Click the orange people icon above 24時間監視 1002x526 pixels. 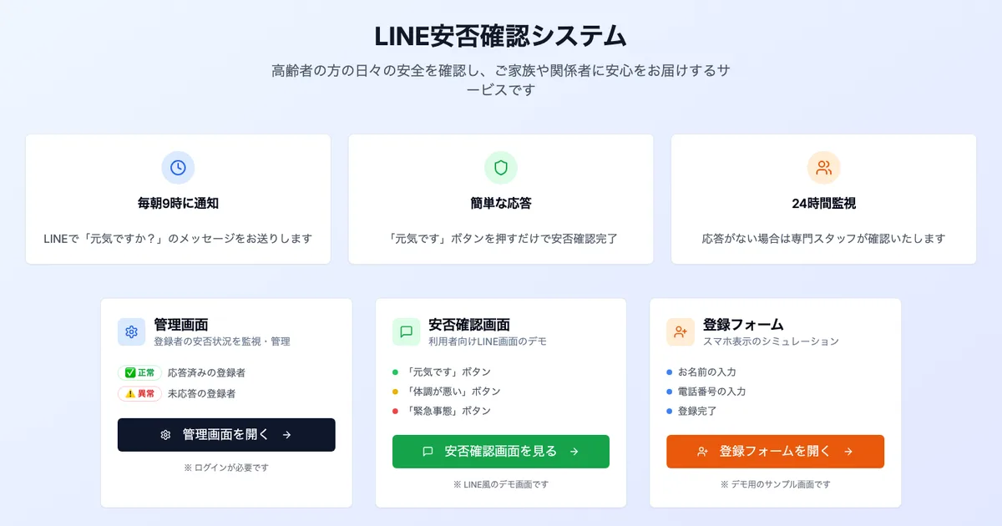823,168
